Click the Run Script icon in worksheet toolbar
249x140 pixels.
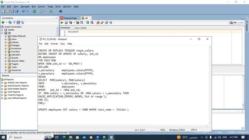66,23
